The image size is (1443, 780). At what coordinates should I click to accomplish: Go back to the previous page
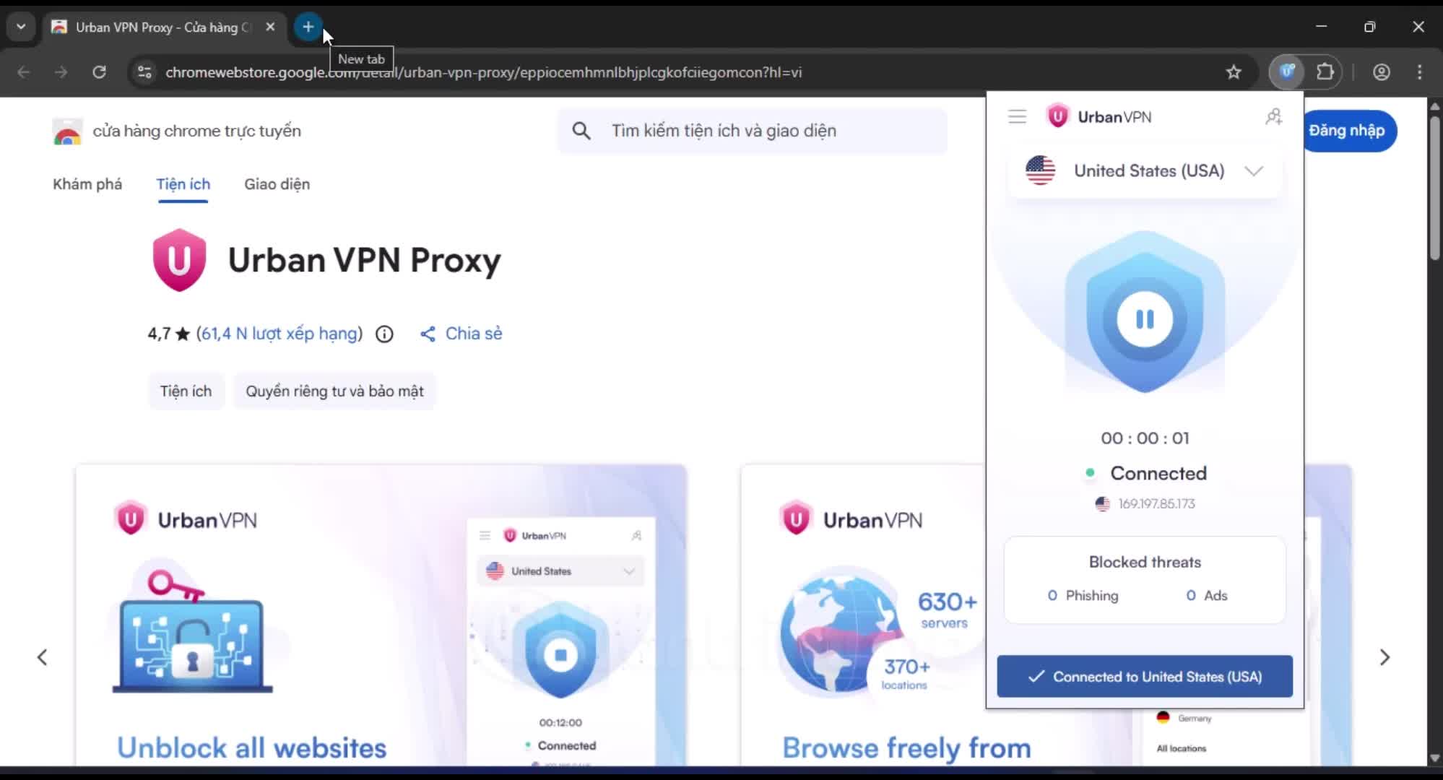click(x=24, y=72)
